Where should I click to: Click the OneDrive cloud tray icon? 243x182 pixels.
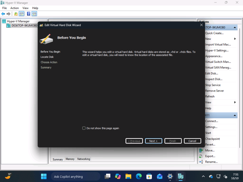tap(211, 176)
